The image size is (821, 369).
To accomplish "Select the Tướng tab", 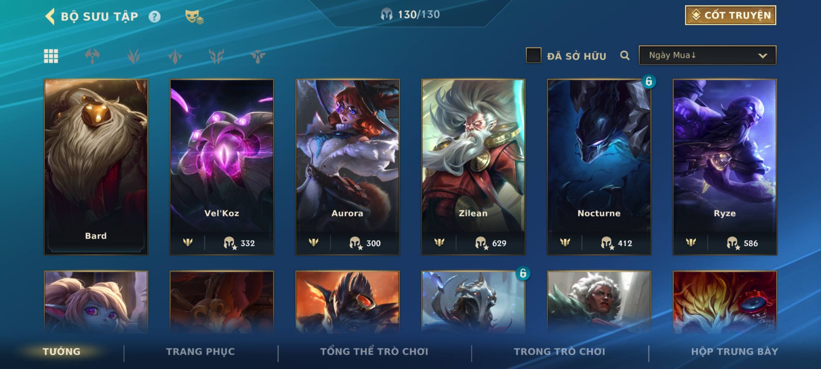I will 62,352.
